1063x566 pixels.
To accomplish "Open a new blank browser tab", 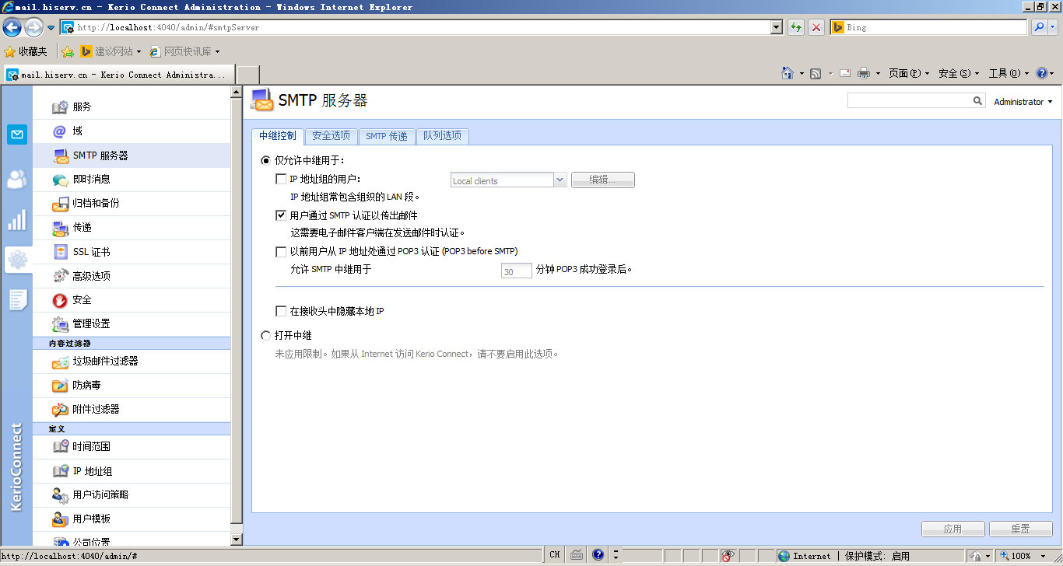I will point(247,75).
